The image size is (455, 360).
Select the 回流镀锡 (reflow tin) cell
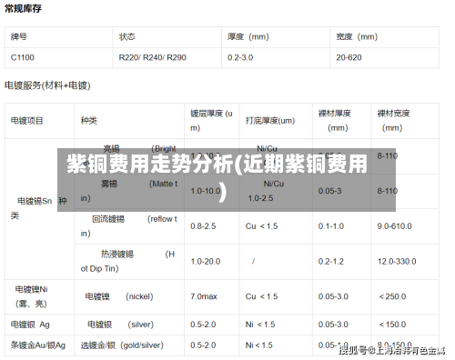[129, 226]
